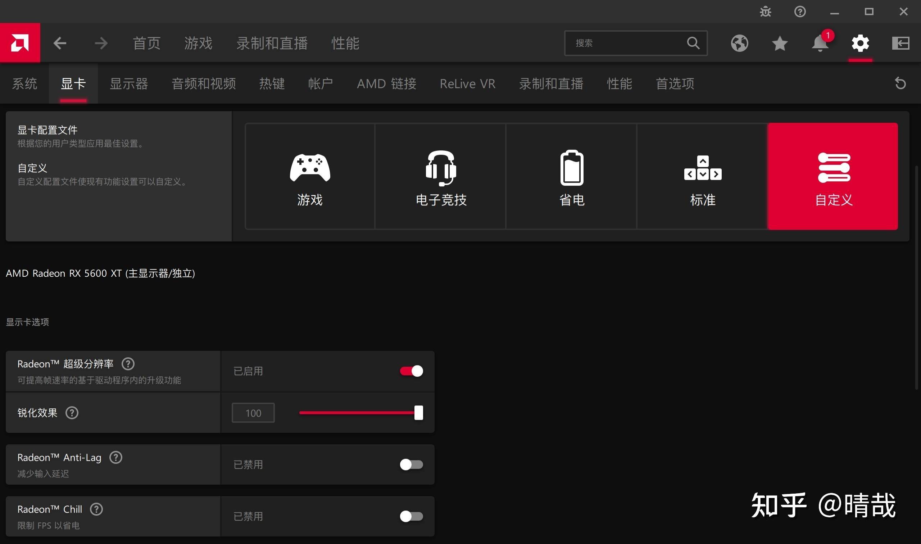This screenshot has height=544, width=921.
Task: Switch to the ReLive VR tab
Action: tap(468, 83)
